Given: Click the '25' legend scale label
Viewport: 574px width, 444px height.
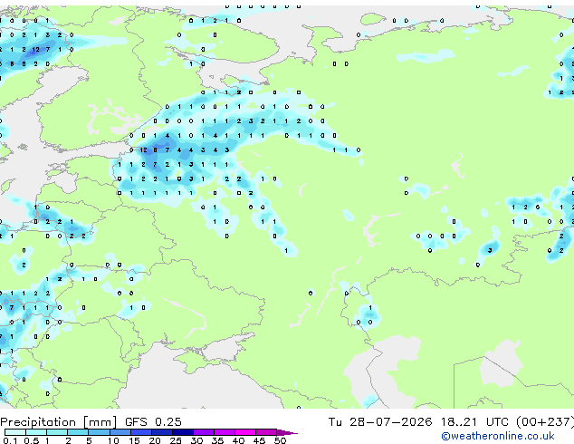Looking at the screenshot, I should pos(176,440).
